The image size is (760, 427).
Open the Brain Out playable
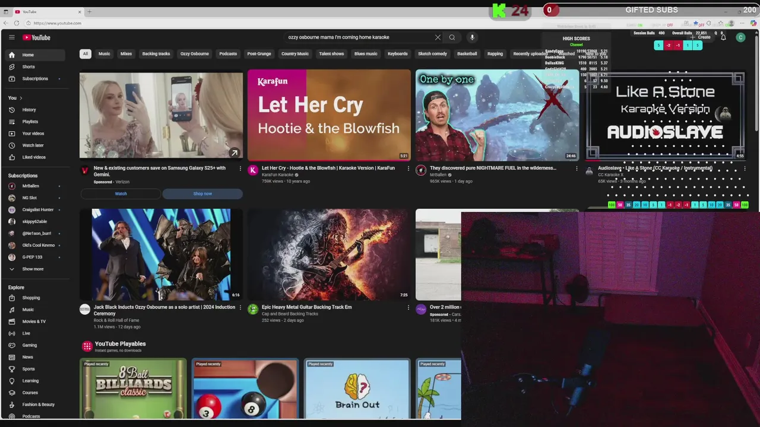[357, 389]
